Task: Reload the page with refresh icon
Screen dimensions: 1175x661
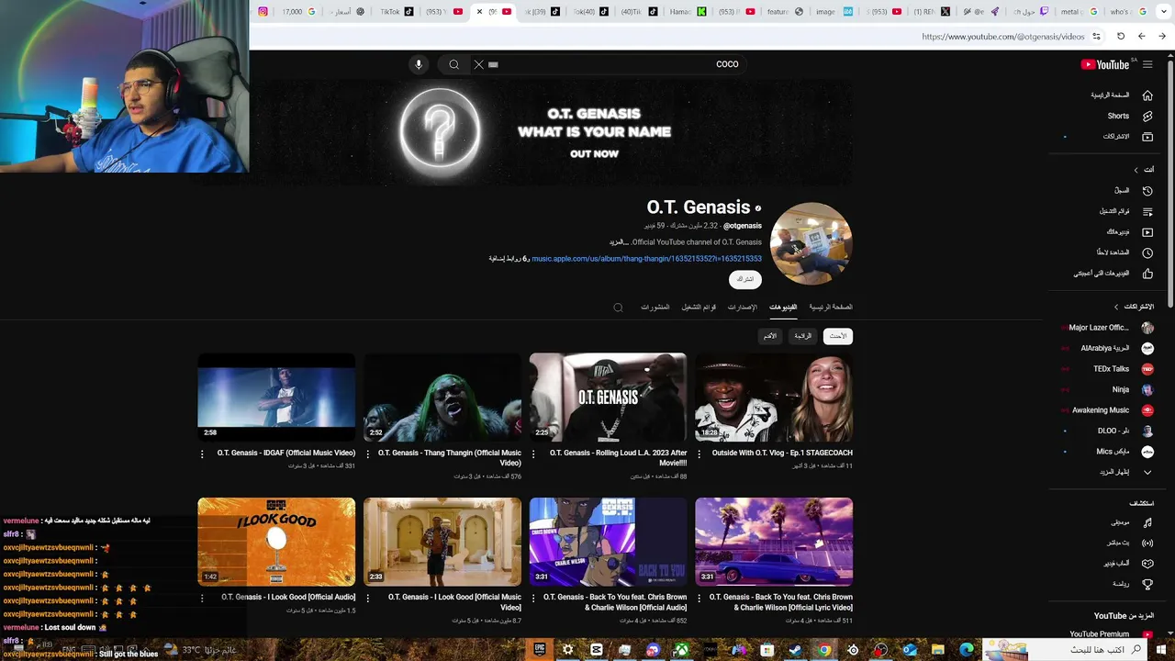Action: coord(1121,37)
